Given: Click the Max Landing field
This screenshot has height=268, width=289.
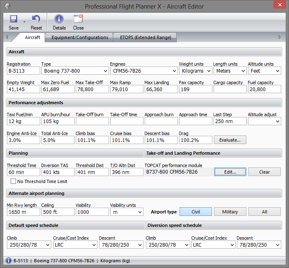Looking at the screenshot, I should tap(161, 89).
